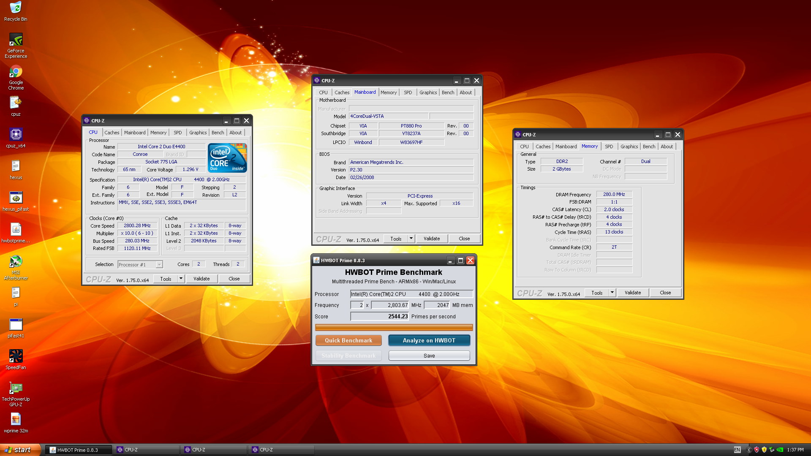The width and height of the screenshot is (811, 456).
Task: Click the taskbar clock 1:37 PM
Action: tap(795, 450)
